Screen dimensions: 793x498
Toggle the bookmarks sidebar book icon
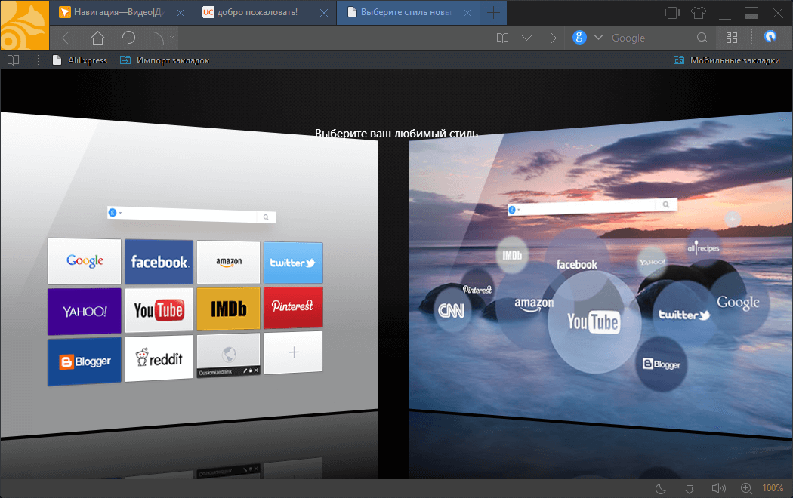click(14, 60)
